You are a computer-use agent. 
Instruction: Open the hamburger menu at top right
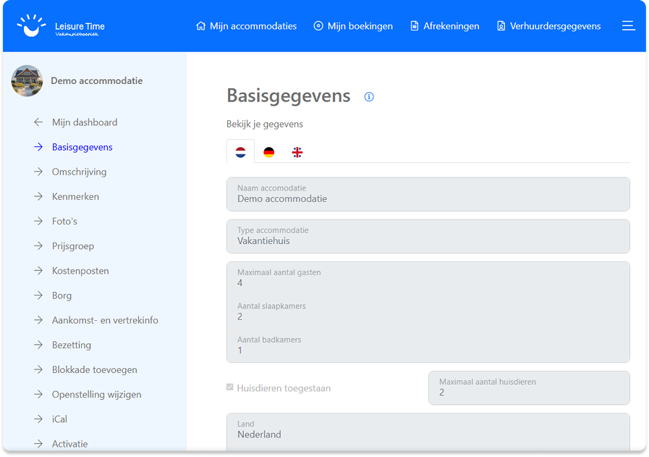click(x=628, y=25)
